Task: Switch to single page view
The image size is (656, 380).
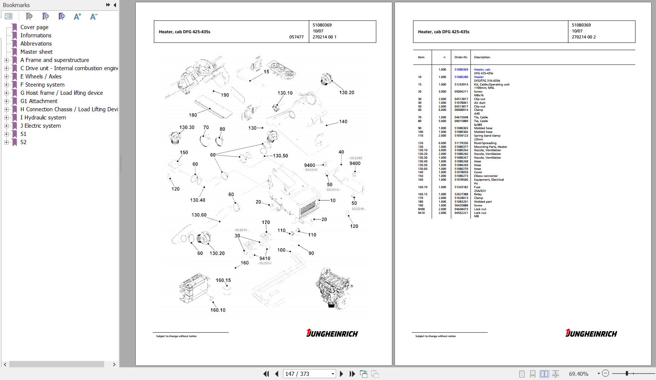Action: 522,374
